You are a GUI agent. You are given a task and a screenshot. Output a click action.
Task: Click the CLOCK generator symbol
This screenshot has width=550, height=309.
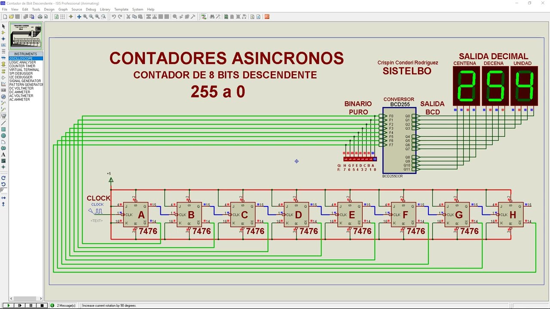pyautogui.click(x=96, y=211)
